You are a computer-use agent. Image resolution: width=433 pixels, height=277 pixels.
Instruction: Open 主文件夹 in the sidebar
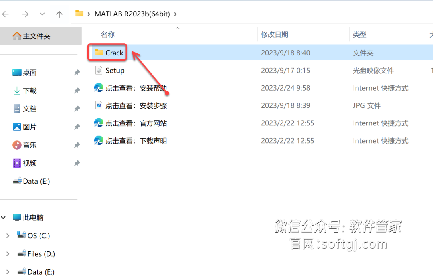pos(41,36)
